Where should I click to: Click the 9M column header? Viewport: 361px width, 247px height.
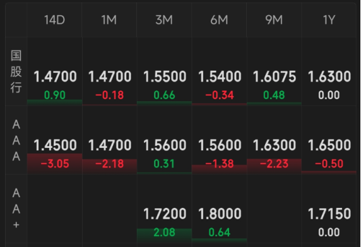[x=274, y=20]
